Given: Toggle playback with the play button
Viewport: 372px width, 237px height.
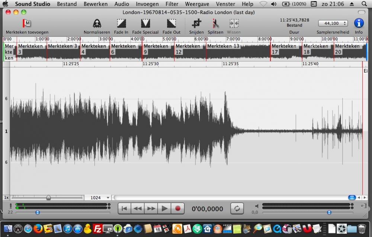Looking at the screenshot, I should click(164, 209).
